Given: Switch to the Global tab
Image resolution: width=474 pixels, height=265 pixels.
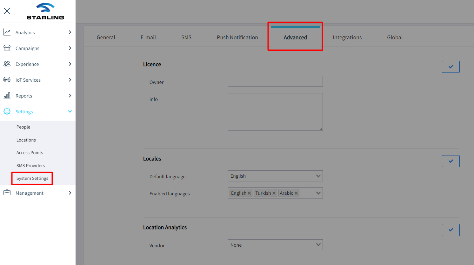Looking at the screenshot, I should point(395,37).
